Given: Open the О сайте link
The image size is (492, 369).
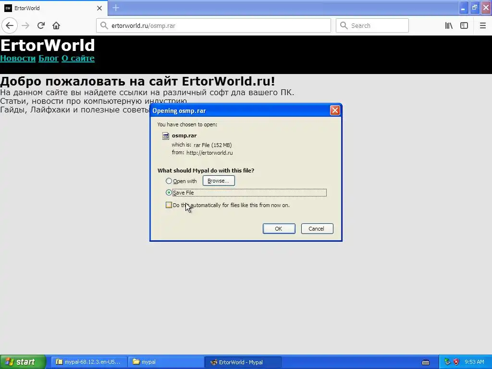Looking at the screenshot, I should point(78,58).
